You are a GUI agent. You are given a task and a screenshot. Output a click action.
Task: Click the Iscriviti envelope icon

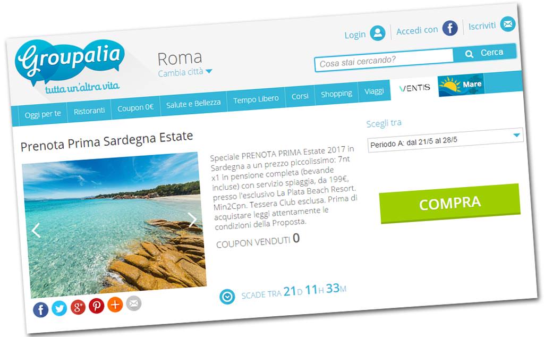pos(507,24)
